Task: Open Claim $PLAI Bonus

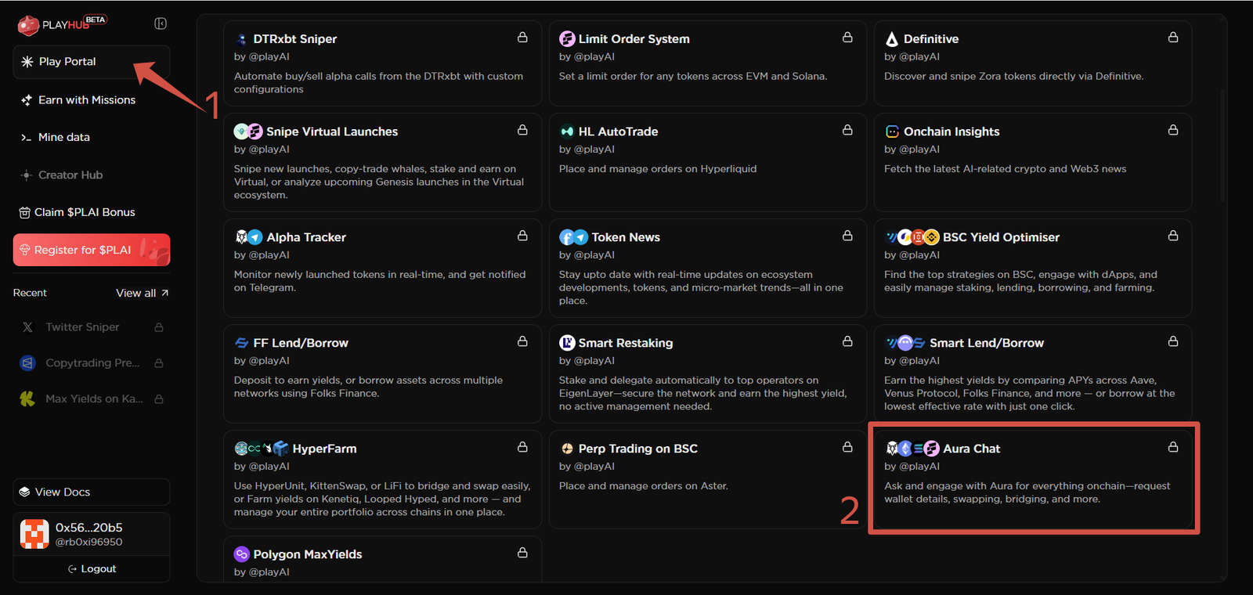Action: 85,212
